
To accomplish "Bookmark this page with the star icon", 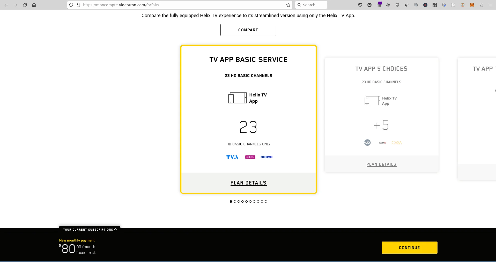I will pyautogui.click(x=288, y=5).
